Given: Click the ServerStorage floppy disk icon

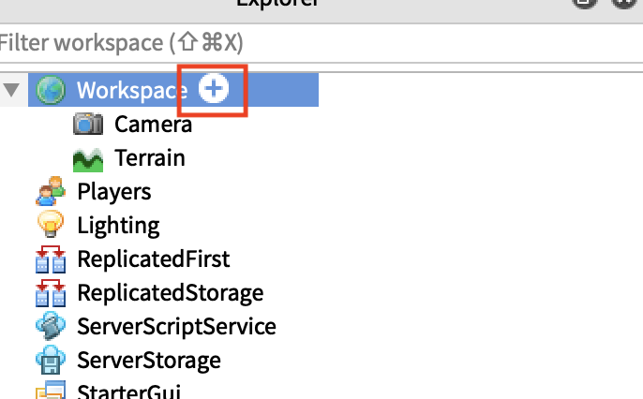Looking at the screenshot, I should (51, 360).
